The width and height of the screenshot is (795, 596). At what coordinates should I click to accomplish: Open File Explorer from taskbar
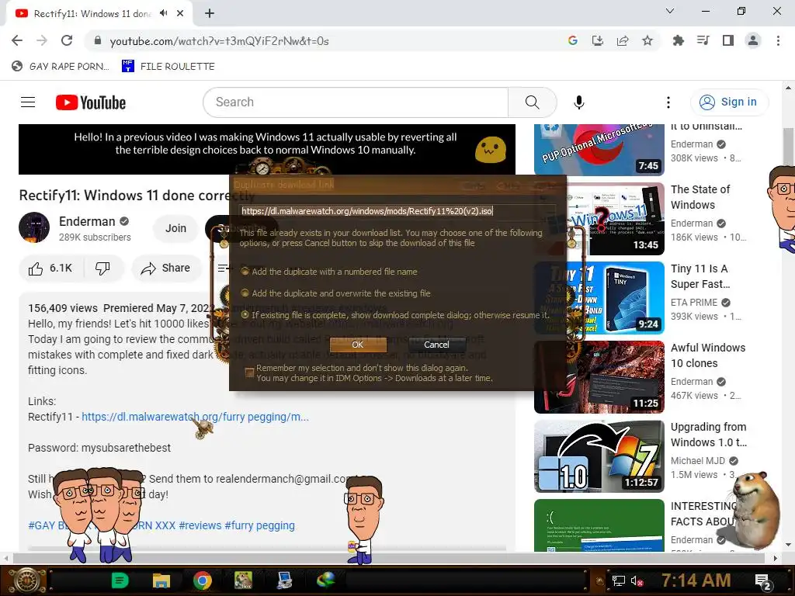click(161, 580)
